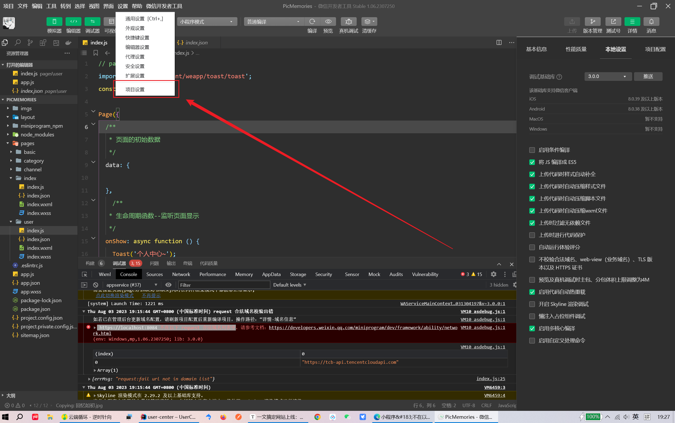Open project.config.json in explorer
This screenshot has width=675, height=423.
point(42,318)
